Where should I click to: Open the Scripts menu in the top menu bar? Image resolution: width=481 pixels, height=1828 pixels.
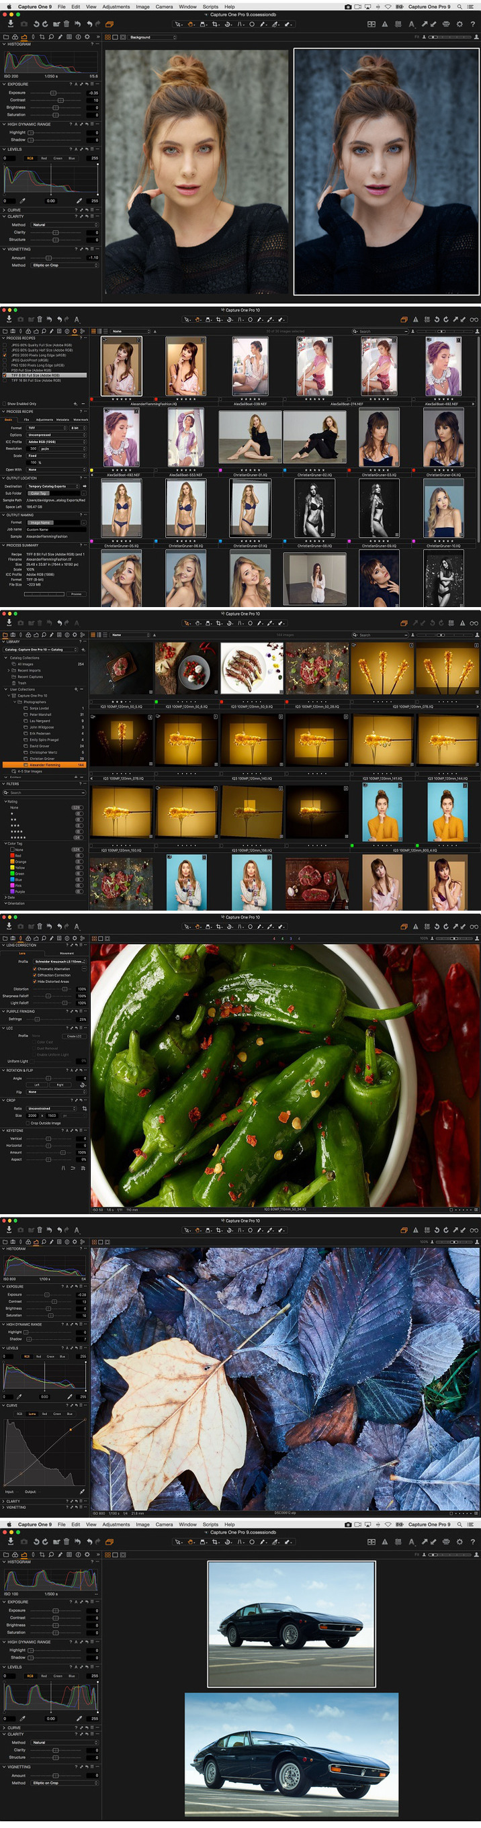210,7
